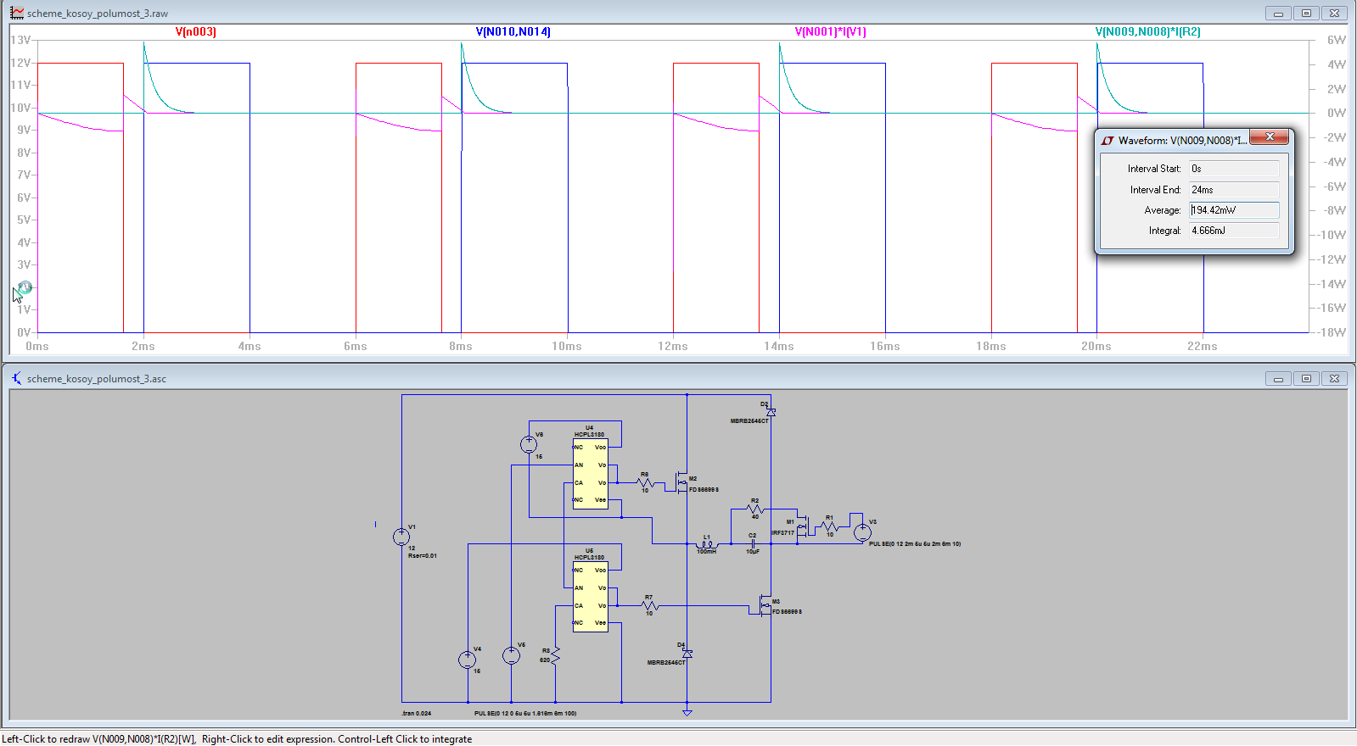Click the V(N010,N014) blue trace label
The width and height of the screenshot is (1357, 746).
(513, 31)
